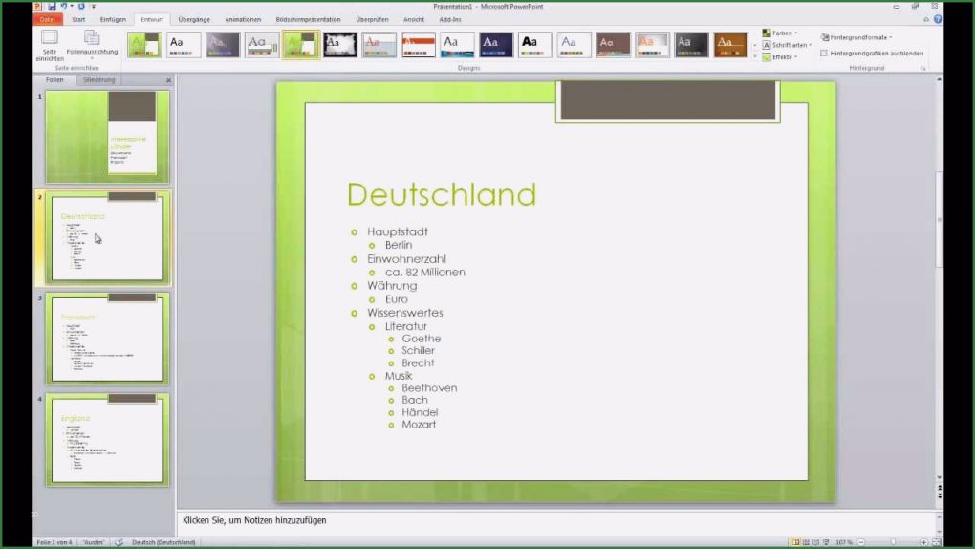975x549 pixels.
Task: Select the highlighted green Austin theme thumbnail
Action: coord(301,45)
